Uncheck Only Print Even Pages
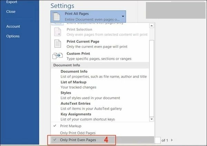 (78, 140)
